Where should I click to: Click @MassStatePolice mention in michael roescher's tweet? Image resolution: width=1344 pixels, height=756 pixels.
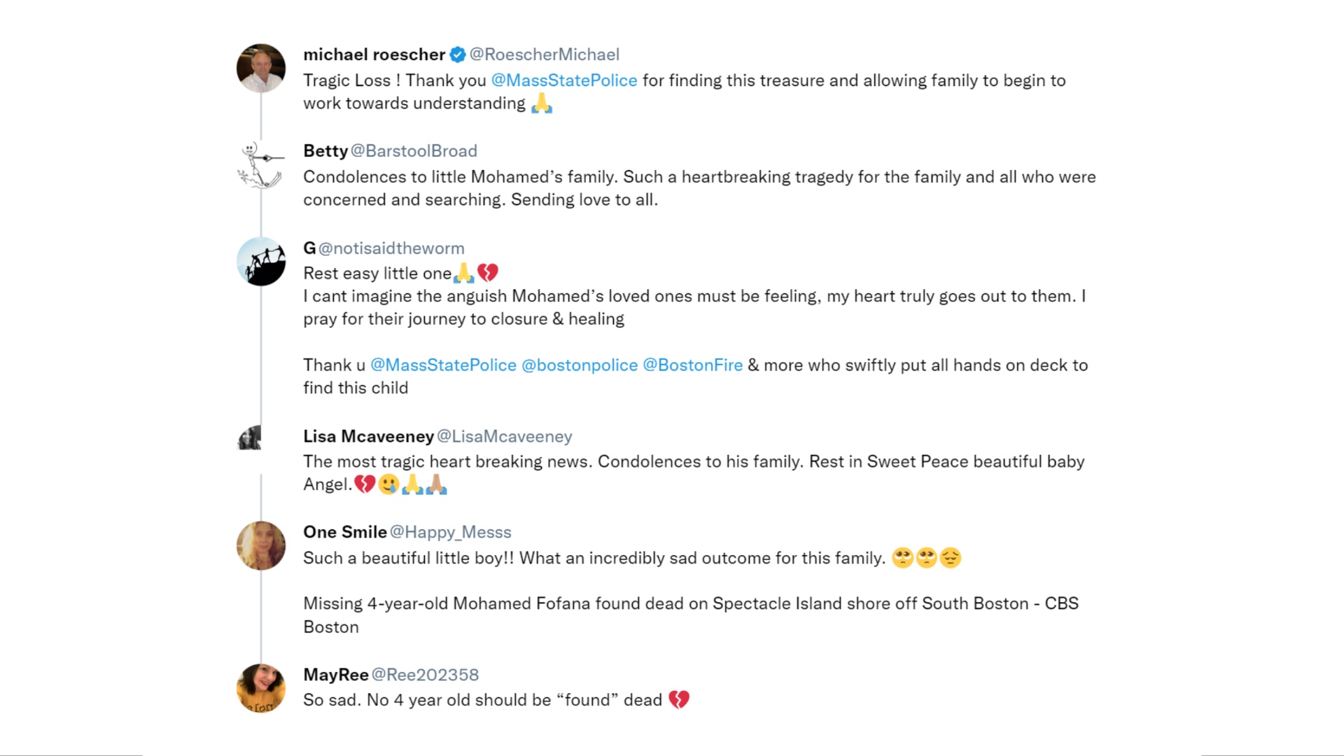click(x=563, y=80)
